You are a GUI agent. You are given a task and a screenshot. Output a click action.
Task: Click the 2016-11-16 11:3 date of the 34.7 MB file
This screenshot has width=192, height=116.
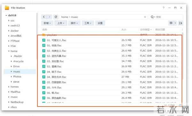pyautogui.click(x=166, y=61)
